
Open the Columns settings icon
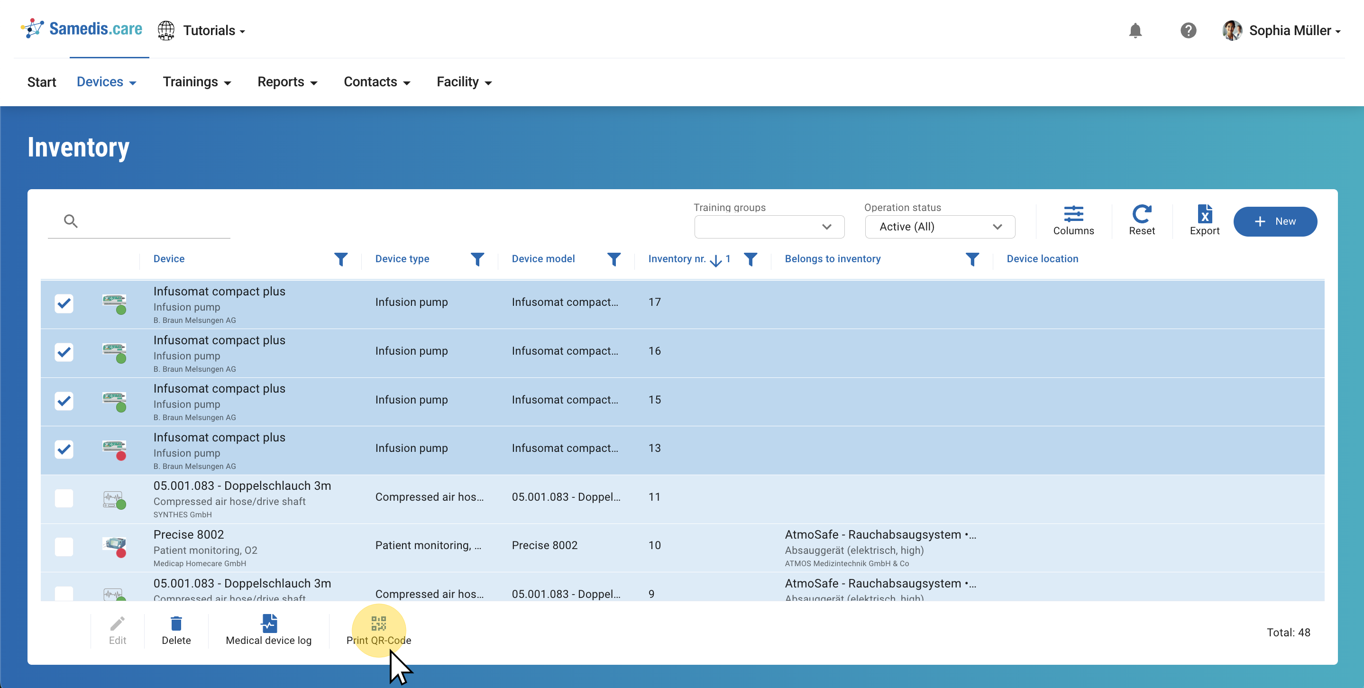point(1073,214)
